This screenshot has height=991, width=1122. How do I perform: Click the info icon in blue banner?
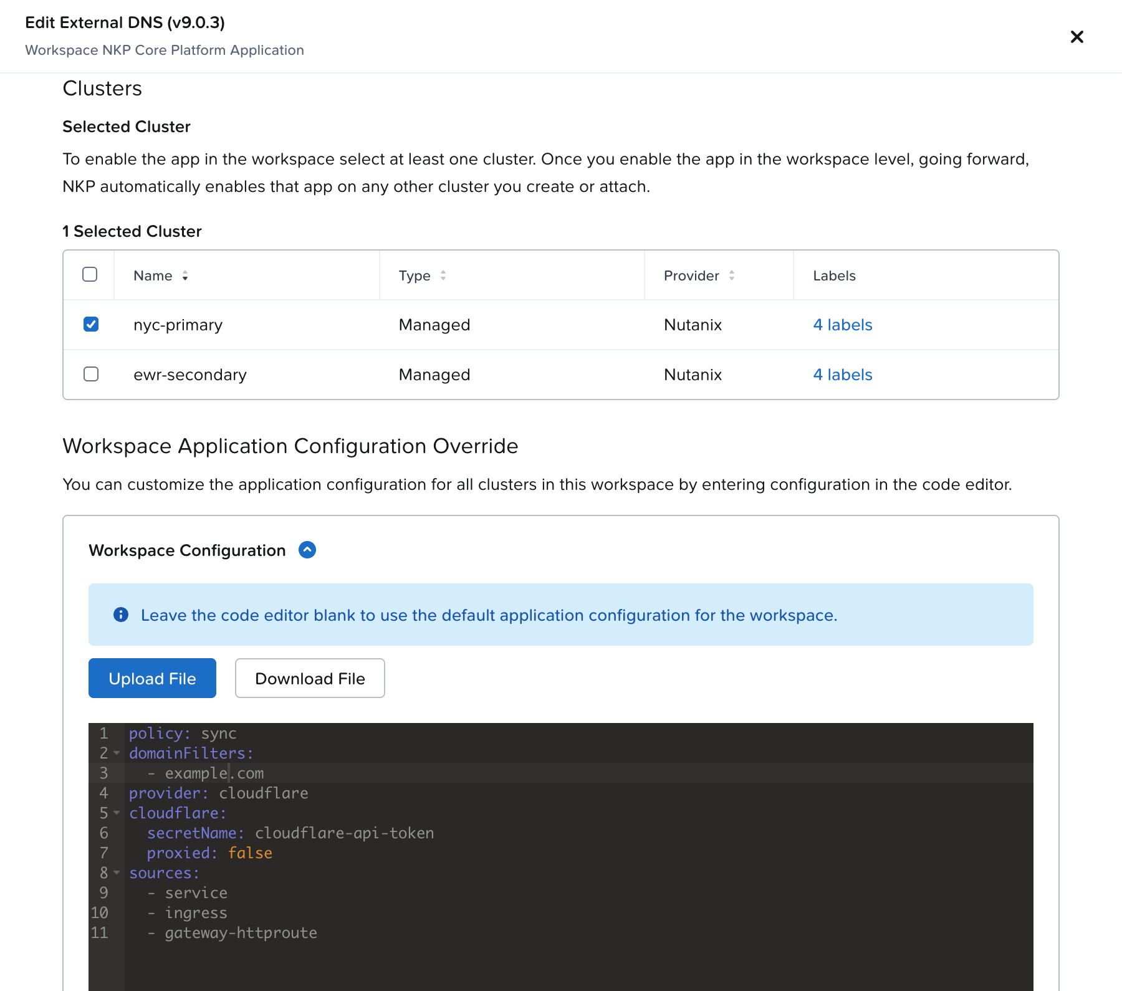pos(121,615)
